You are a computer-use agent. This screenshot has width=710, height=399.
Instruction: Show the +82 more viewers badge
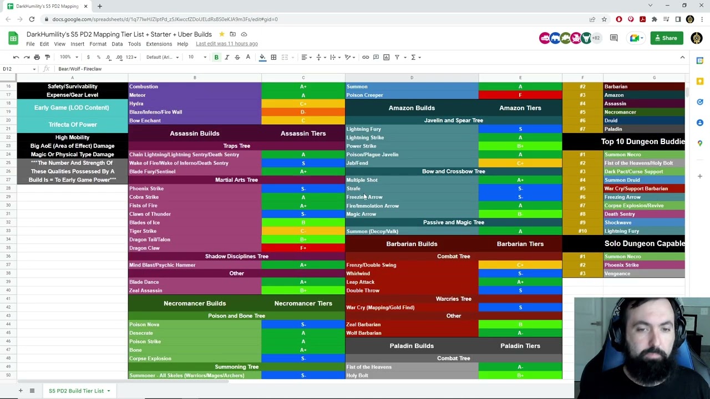pos(596,38)
